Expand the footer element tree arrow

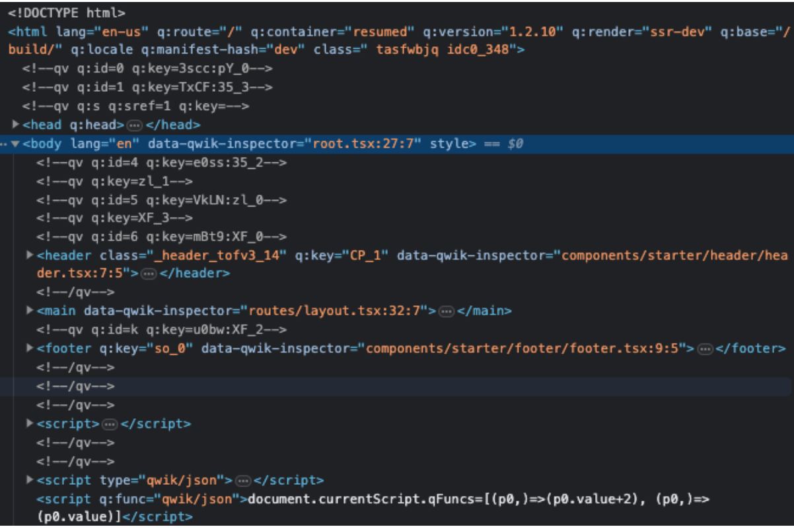pyautogui.click(x=30, y=348)
